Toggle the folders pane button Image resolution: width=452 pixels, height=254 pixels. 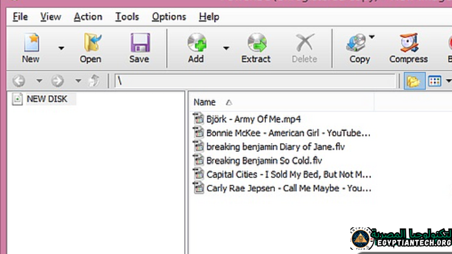click(414, 81)
